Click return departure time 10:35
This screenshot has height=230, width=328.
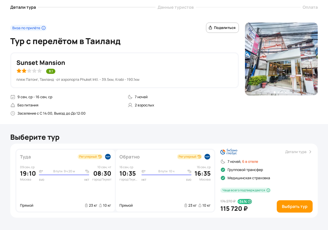point(128,174)
